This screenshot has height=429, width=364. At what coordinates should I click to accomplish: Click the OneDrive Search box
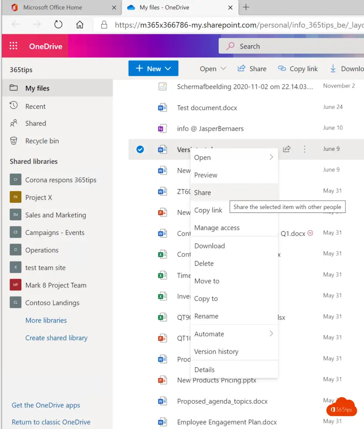click(291, 46)
